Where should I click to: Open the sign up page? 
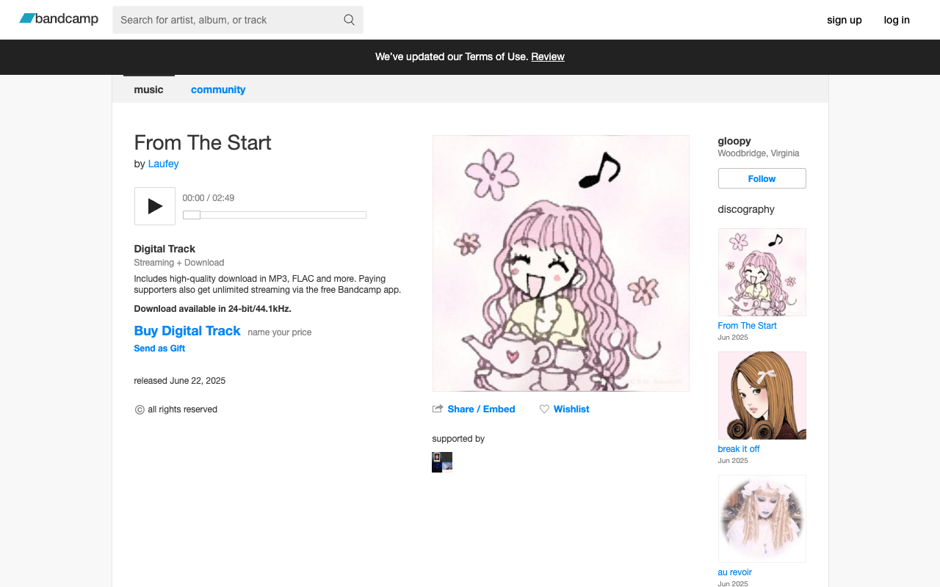coord(845,20)
